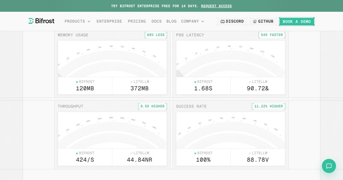Click the 1.68S Bifrost value
This screenshot has width=343, height=180.
[x=203, y=88]
